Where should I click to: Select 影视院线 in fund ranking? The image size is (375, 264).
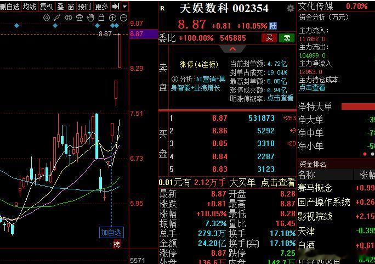(x=315, y=216)
